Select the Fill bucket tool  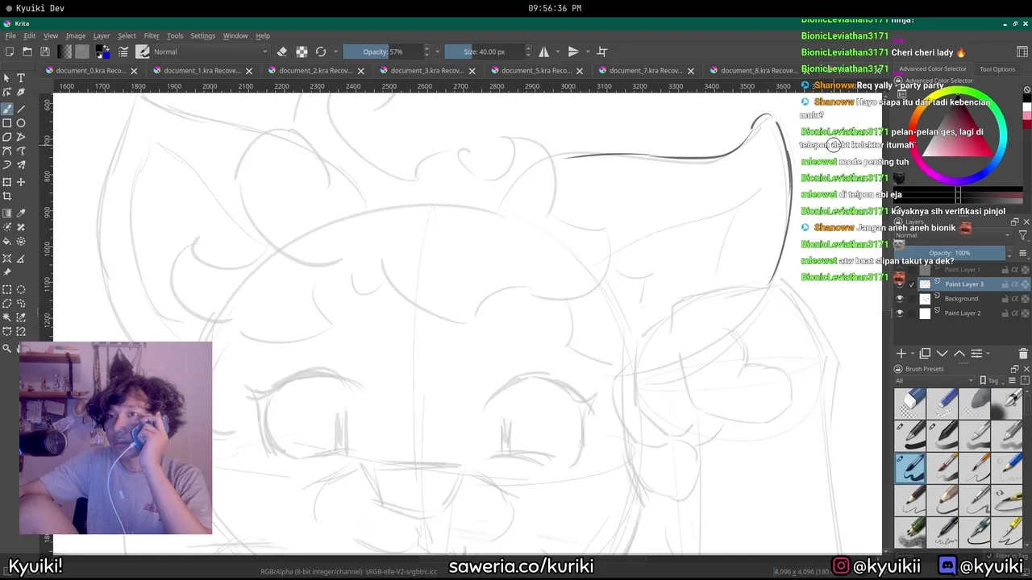(x=7, y=242)
